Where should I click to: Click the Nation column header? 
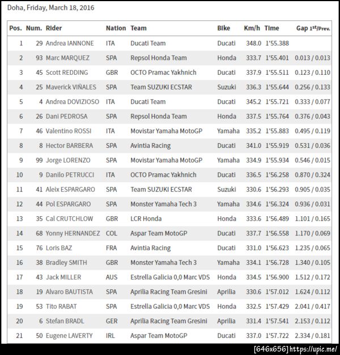(116, 28)
